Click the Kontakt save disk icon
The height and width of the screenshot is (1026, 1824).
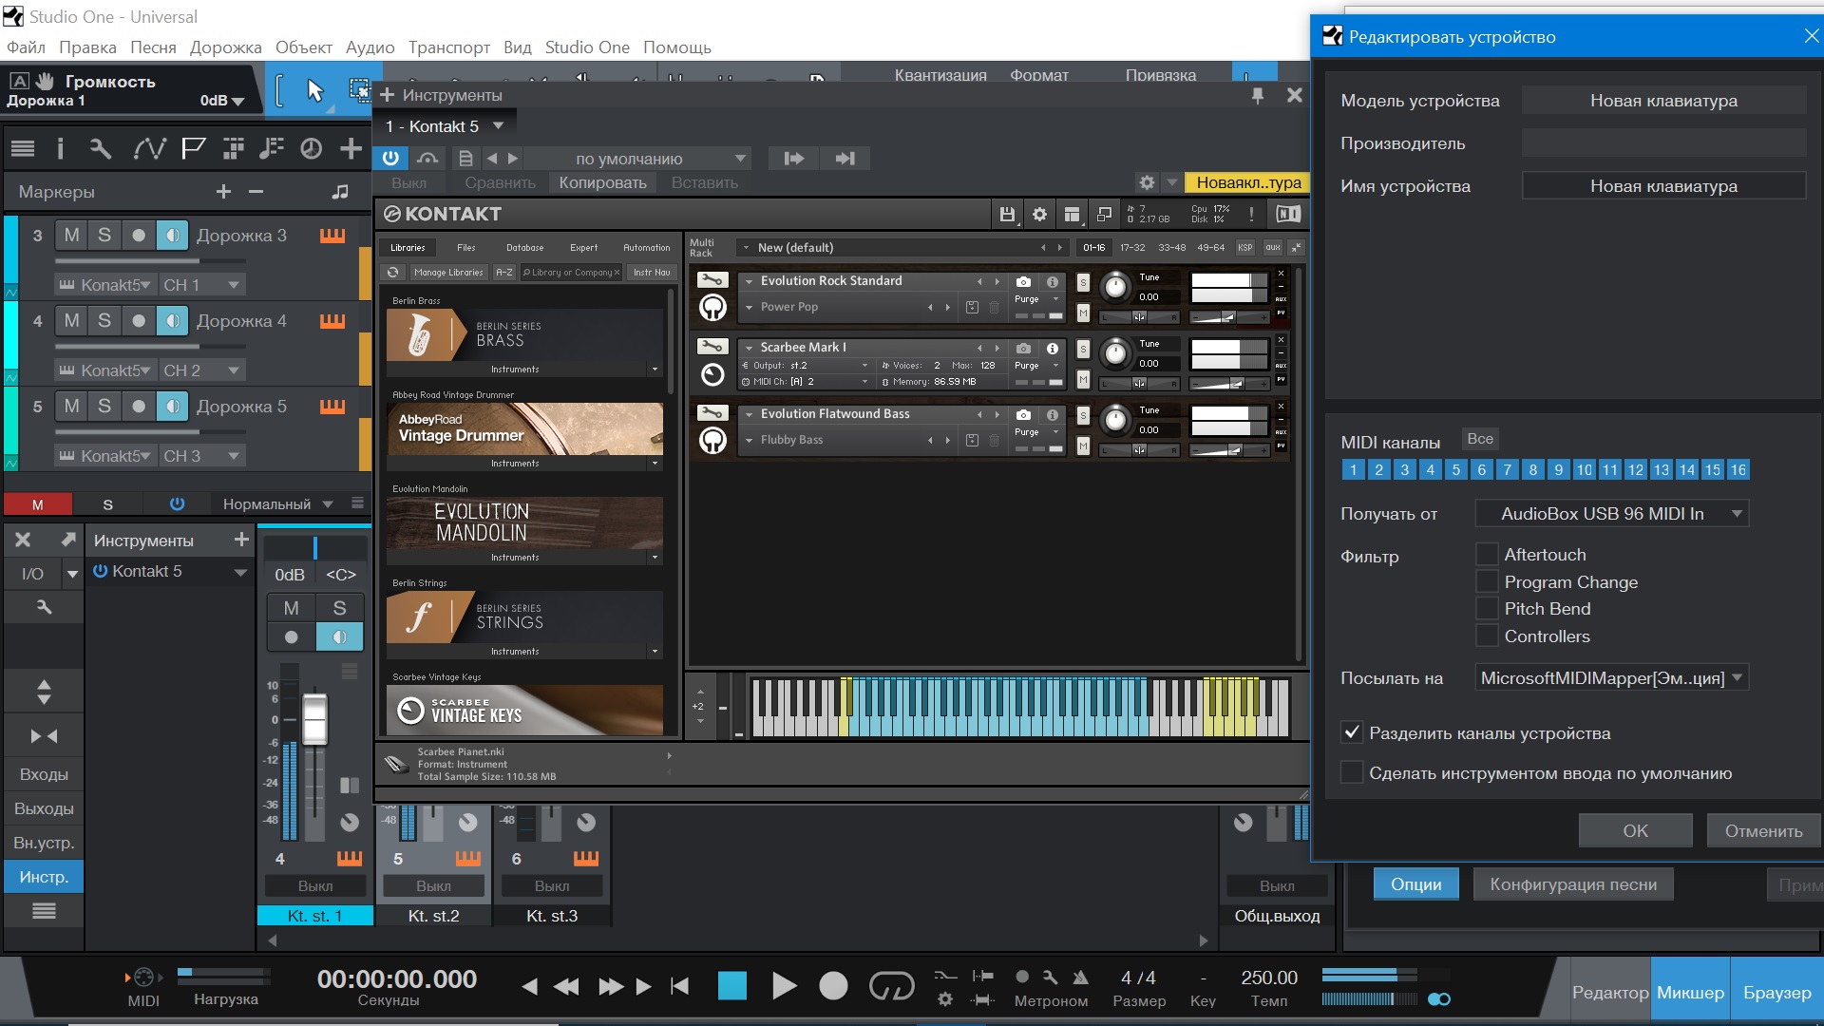pyautogui.click(x=1007, y=215)
